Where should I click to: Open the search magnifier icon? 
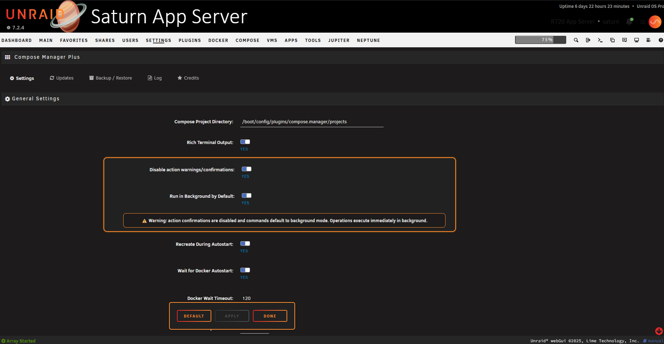point(576,40)
